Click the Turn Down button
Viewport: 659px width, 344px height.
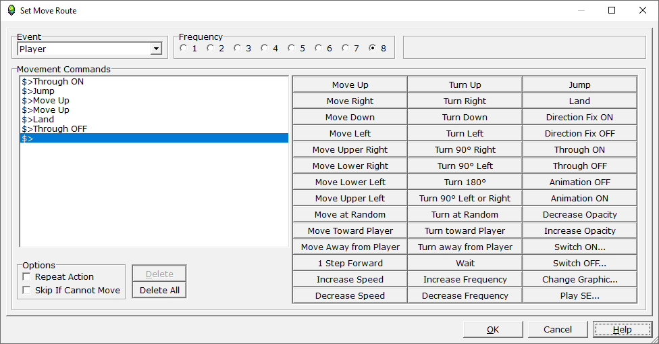coord(465,118)
